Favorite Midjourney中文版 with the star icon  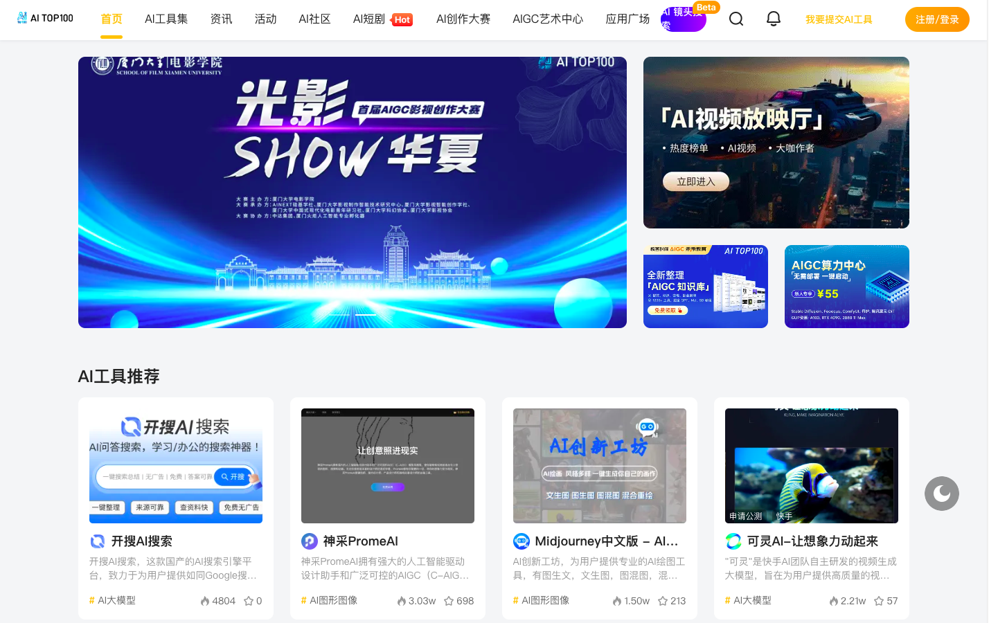coord(663,601)
